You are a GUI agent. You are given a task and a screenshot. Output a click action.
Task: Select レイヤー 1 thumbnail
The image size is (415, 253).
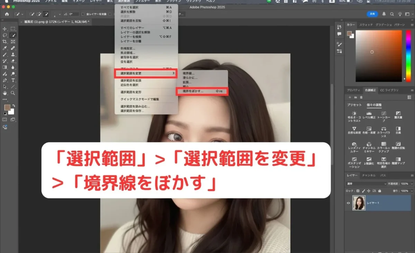pyautogui.click(x=359, y=203)
